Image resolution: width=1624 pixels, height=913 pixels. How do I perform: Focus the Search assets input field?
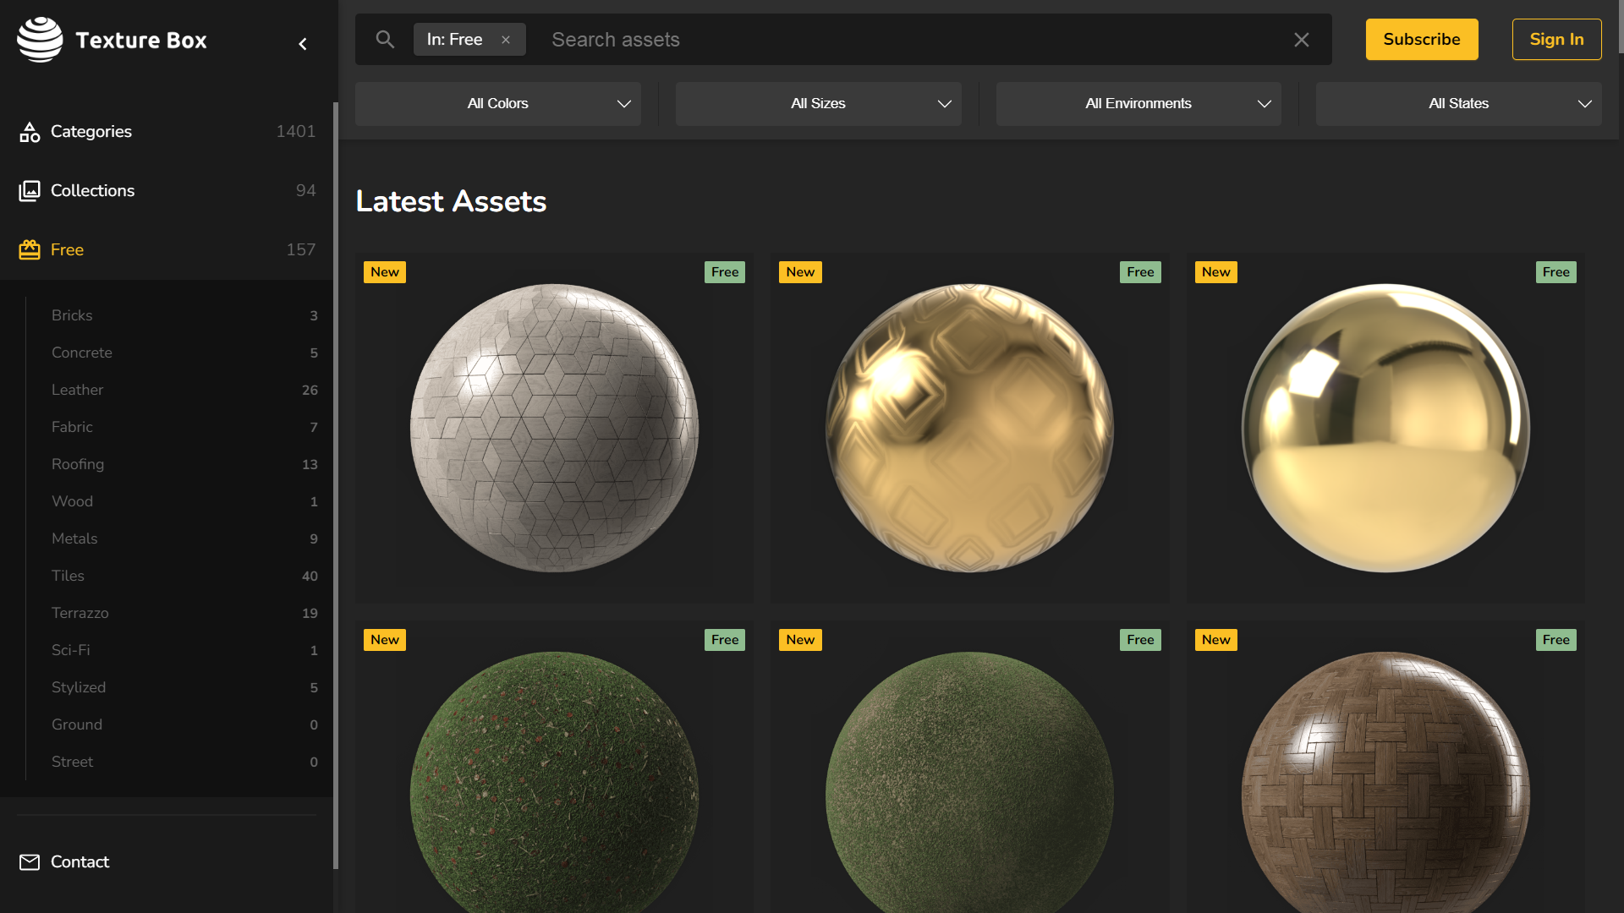913,40
